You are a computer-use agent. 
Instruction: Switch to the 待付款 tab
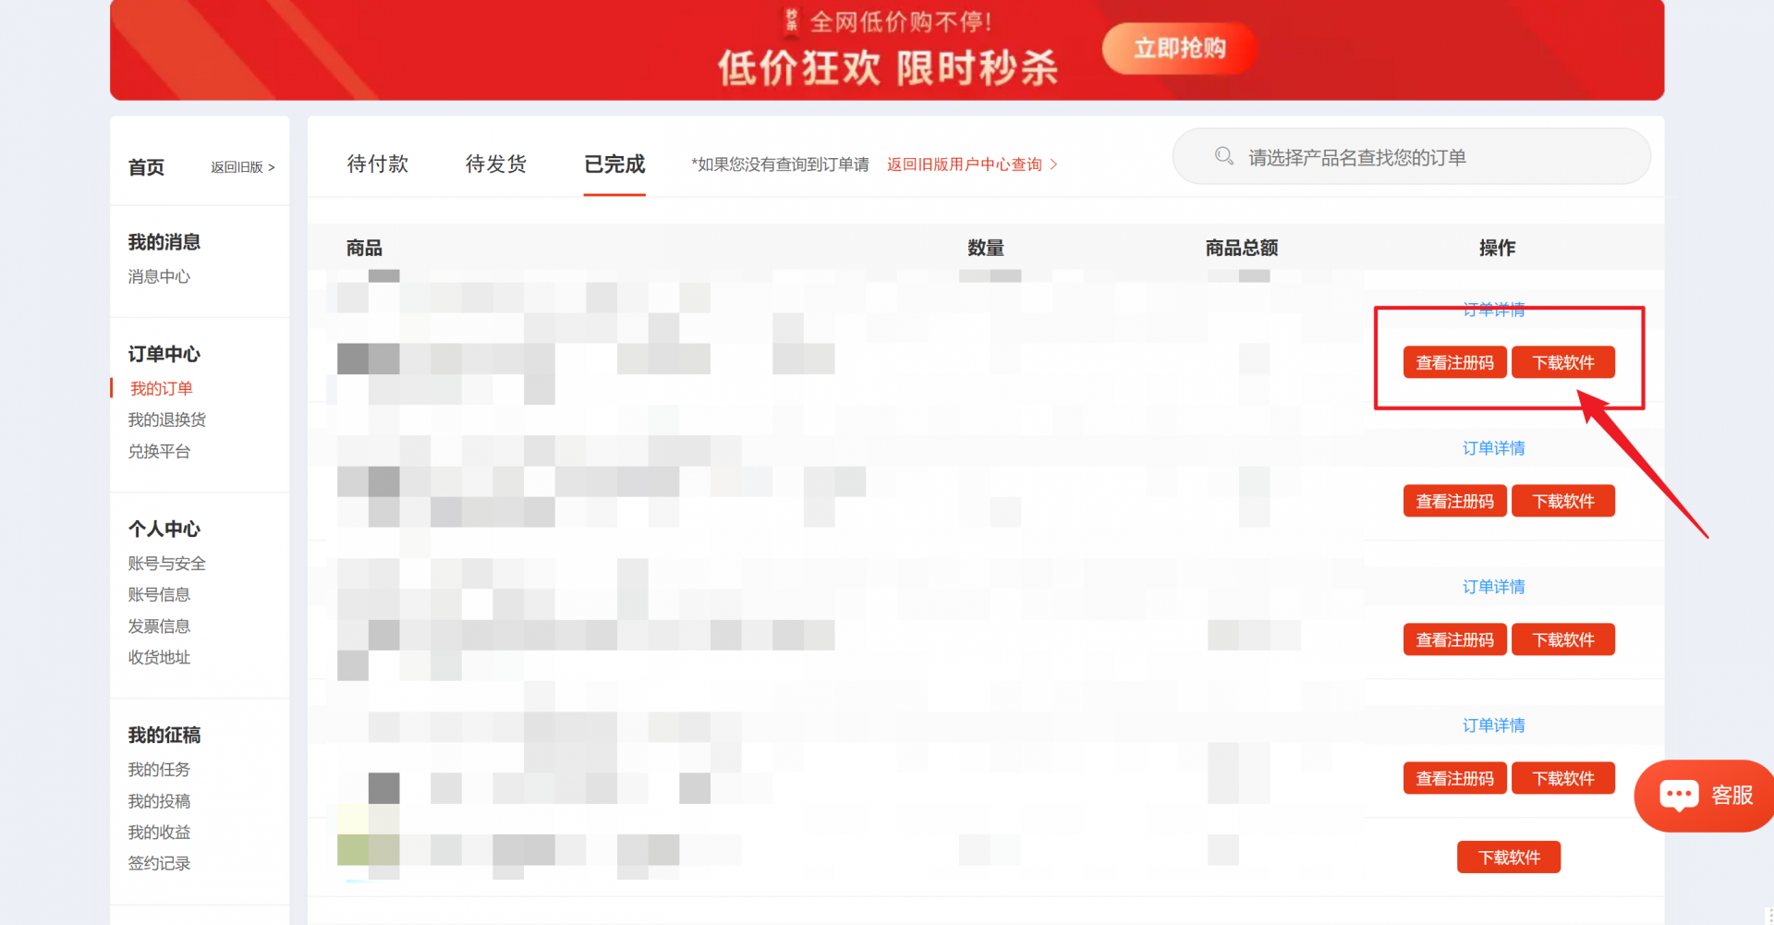tap(377, 164)
